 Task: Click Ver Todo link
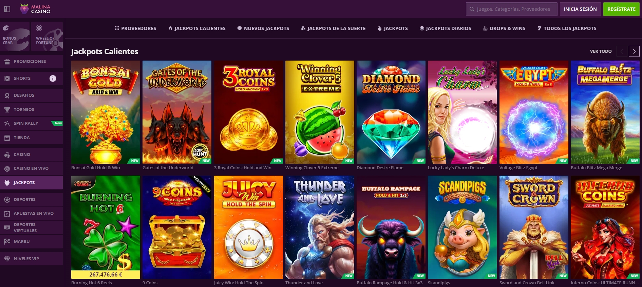click(601, 51)
